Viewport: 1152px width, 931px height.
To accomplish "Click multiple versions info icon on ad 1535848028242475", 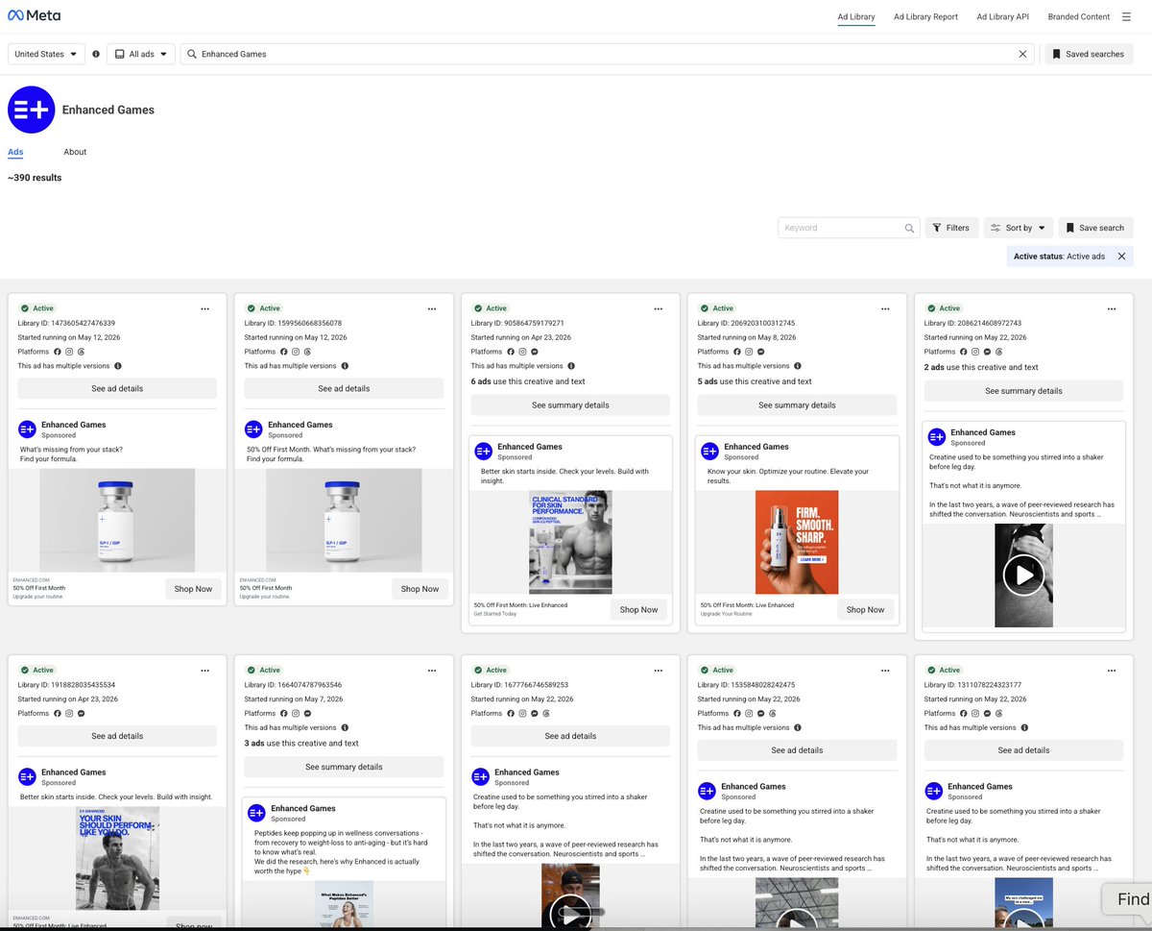I will click(x=798, y=727).
